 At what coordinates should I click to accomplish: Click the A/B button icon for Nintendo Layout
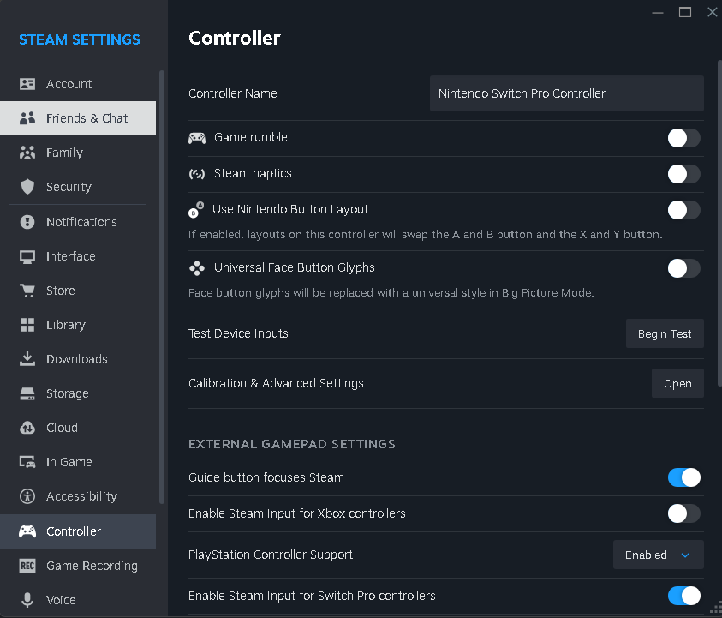click(196, 210)
